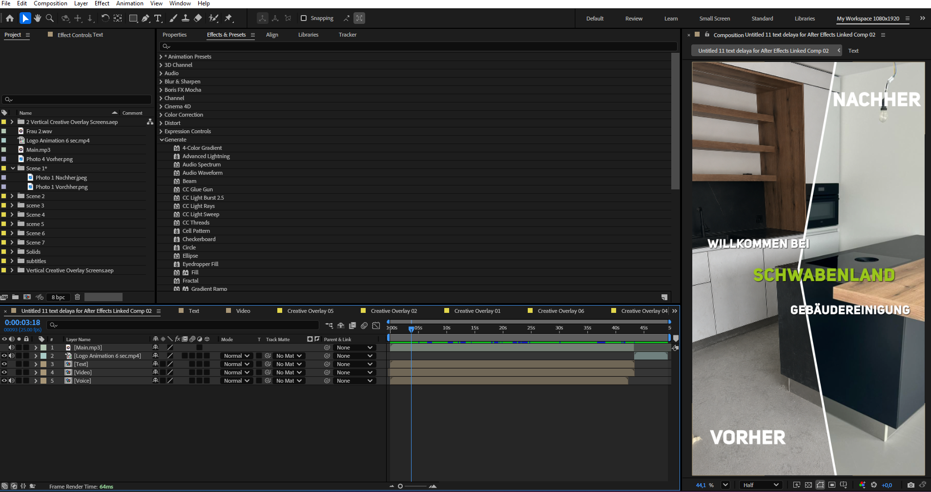The height and width of the screenshot is (492, 931).
Task: Mute audio of Main.mp3 layer
Action: click(x=11, y=348)
